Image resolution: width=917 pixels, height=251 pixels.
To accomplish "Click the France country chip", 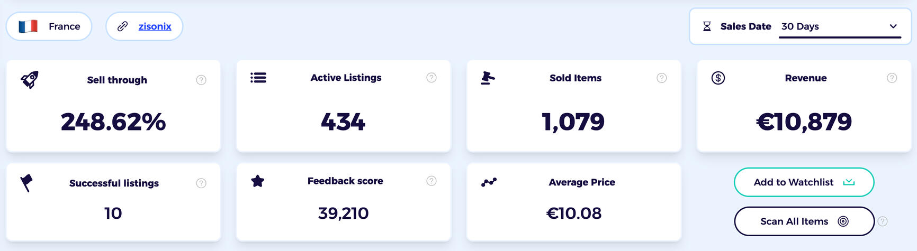I will coord(49,26).
